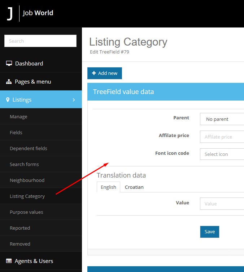
Task: Open Reported listings menu entry
Action: click(20, 228)
